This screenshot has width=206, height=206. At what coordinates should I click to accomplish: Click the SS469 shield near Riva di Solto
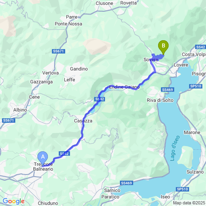[168, 90]
